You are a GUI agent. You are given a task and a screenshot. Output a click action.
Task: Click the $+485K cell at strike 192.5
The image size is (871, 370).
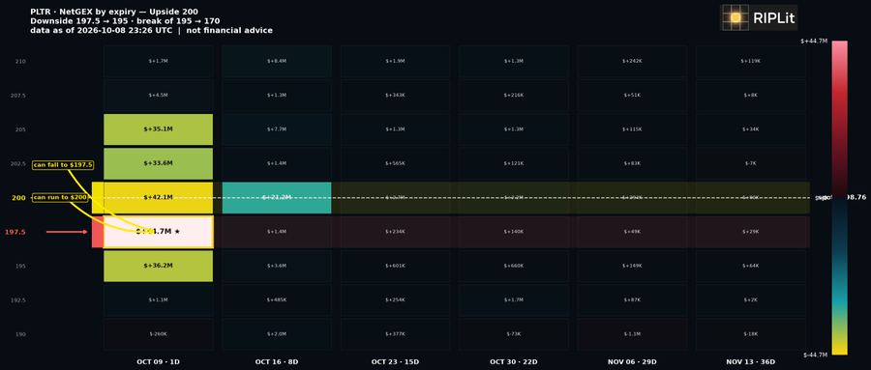[x=277, y=300]
